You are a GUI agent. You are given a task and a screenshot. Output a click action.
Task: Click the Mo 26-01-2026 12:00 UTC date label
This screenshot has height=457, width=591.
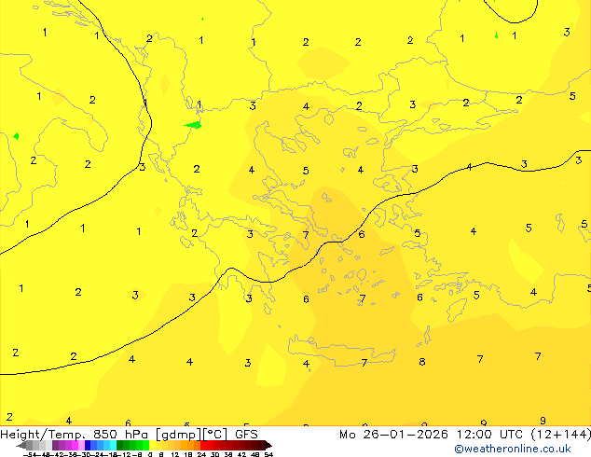[432, 435]
